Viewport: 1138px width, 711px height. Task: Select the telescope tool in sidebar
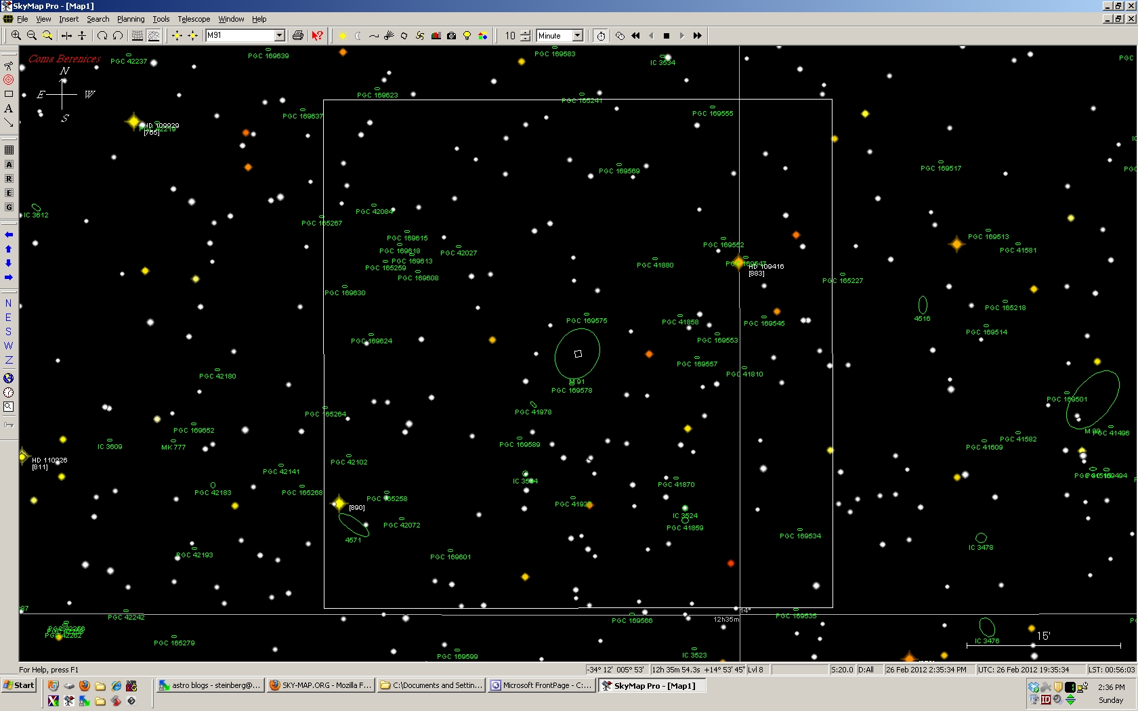9,65
